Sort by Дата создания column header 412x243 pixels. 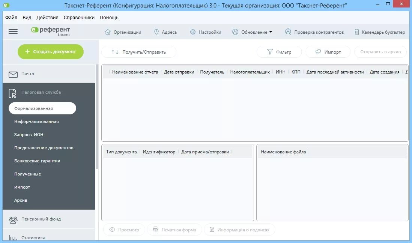(384, 72)
